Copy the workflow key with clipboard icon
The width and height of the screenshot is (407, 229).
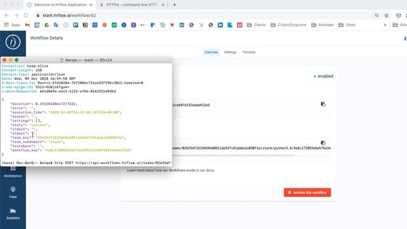(x=323, y=104)
